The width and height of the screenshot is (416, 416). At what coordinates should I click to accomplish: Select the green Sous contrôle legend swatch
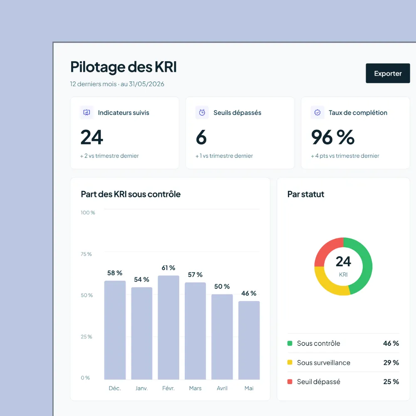point(290,343)
